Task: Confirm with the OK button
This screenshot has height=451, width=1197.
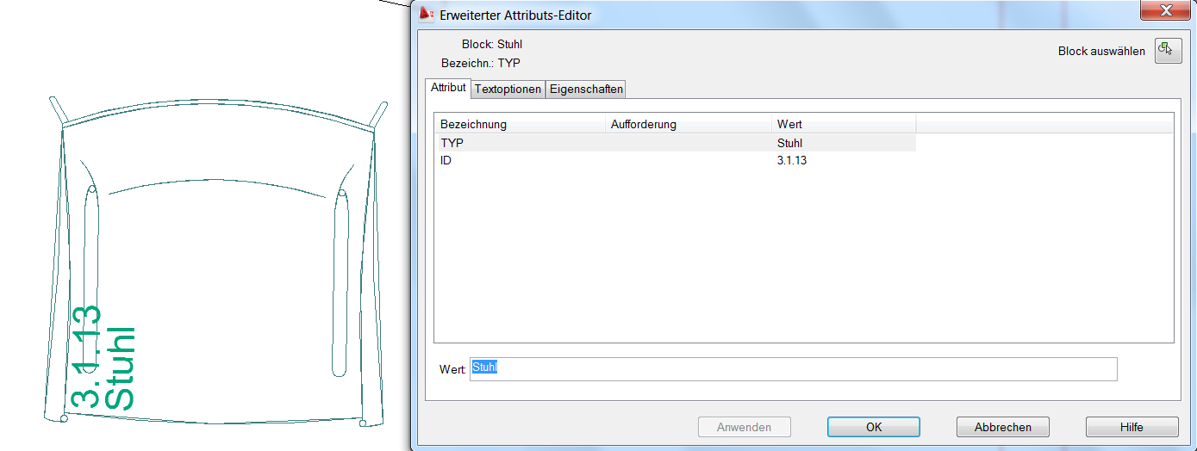Action: tap(873, 427)
